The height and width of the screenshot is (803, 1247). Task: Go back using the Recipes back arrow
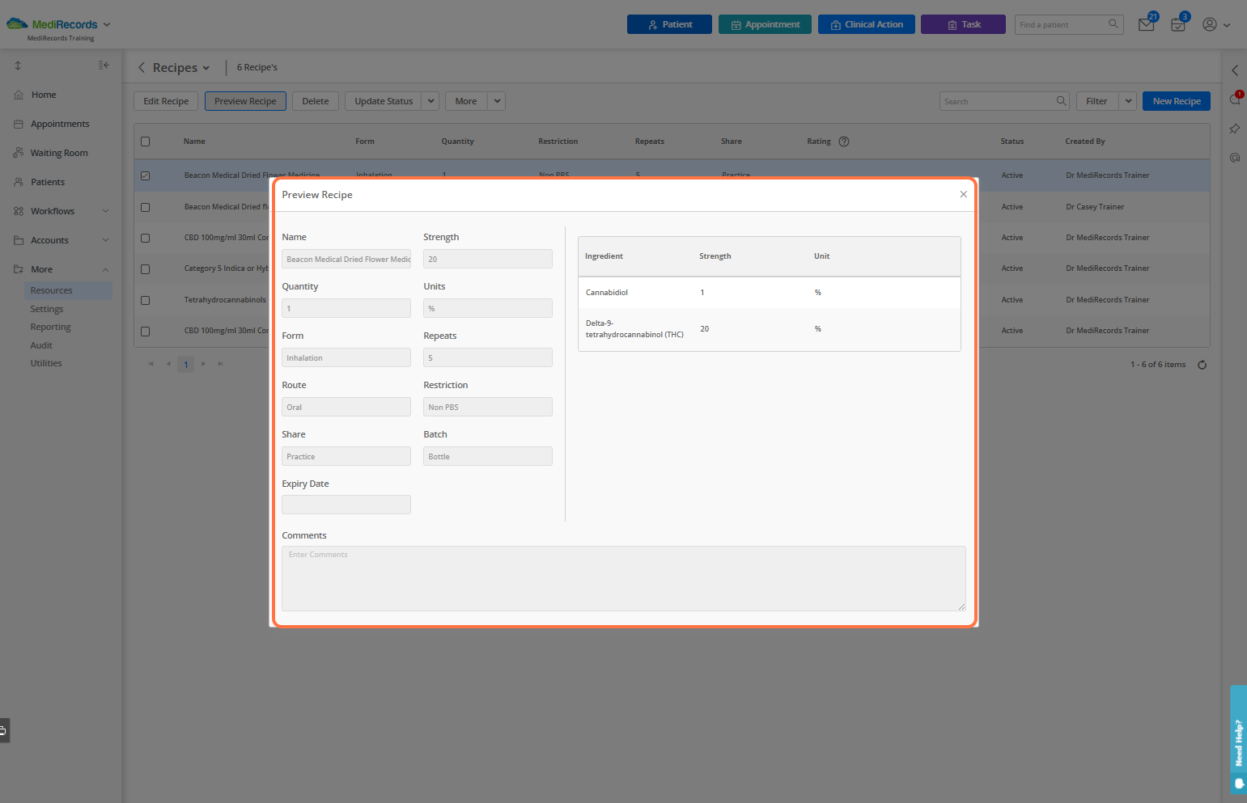(x=142, y=67)
